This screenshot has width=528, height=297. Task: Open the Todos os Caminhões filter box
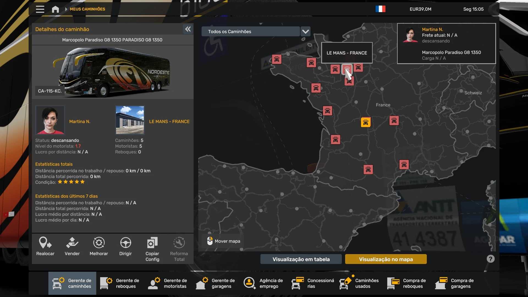[250, 32]
